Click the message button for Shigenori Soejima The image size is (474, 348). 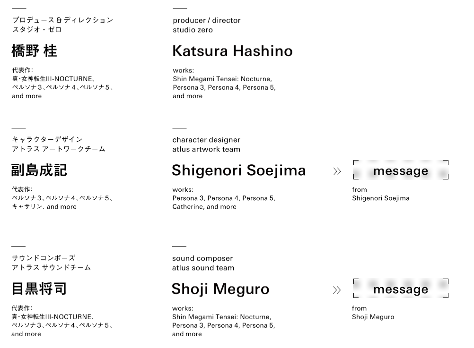click(400, 170)
